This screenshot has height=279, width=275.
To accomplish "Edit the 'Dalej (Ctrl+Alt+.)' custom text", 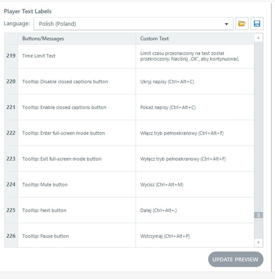I will point(159,210).
